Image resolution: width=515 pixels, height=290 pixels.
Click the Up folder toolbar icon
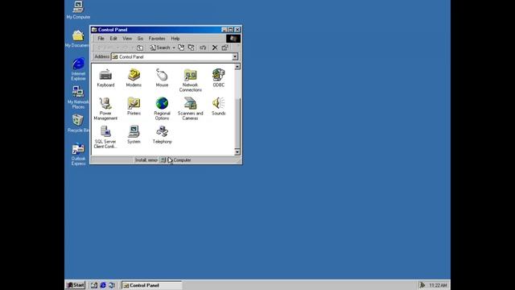(140, 48)
